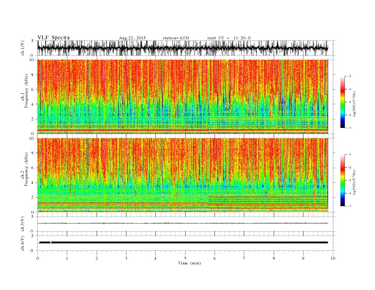Image resolution: width=375 pixels, height=290 pixels.
Task: Click the "start UT = 11:20:0" header text
Action: pos(229,38)
